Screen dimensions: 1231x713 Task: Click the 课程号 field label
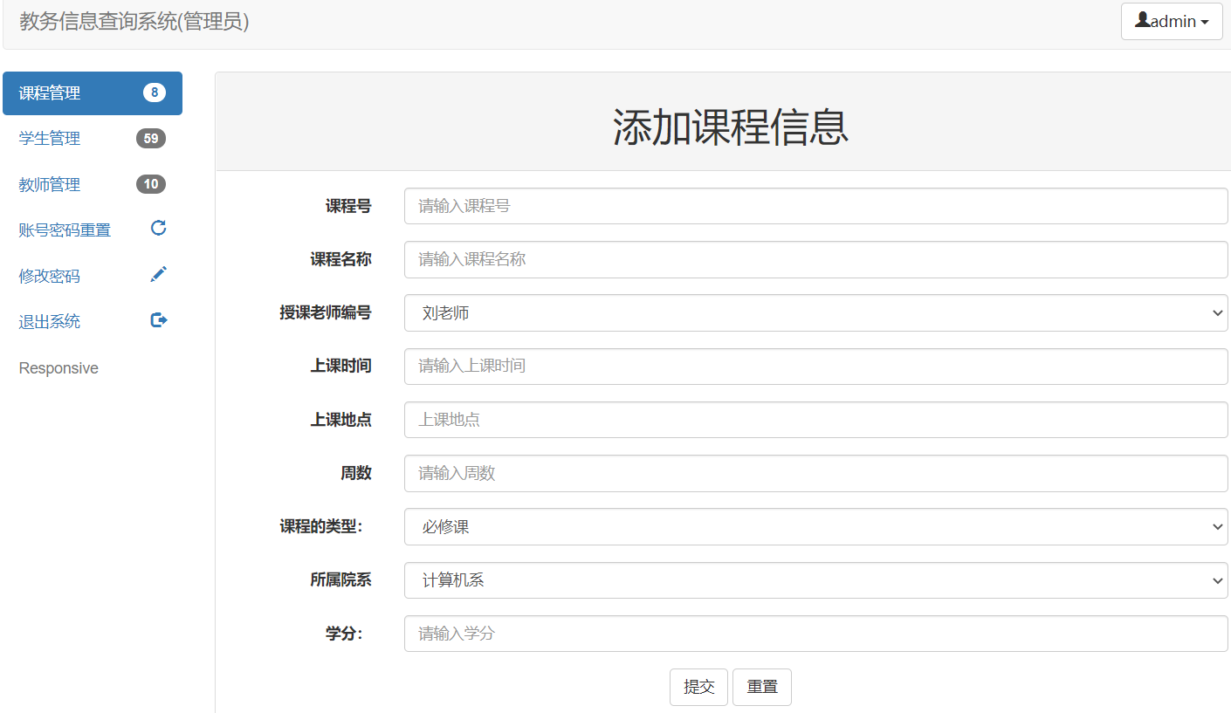click(348, 206)
